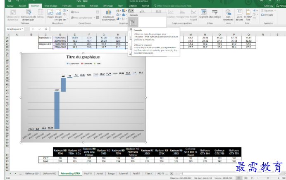Image resolution: width=286 pixels, height=180 pixels.
Task: Insert a Zone de texte
Action: coord(239,15)
